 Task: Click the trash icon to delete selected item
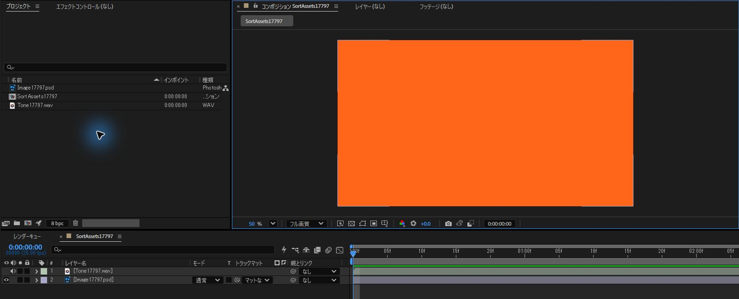[75, 223]
